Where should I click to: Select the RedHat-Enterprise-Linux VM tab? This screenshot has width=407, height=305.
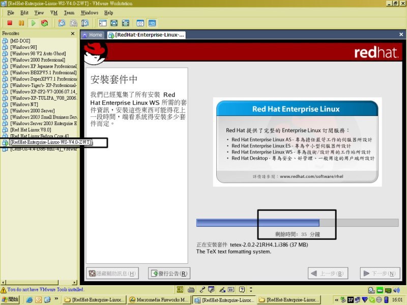click(147, 35)
